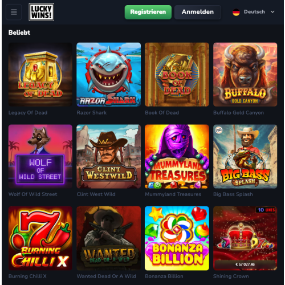The image size is (285, 285).
Task: Open Buffalo Gold Canyon game image
Action: pyautogui.click(x=245, y=75)
